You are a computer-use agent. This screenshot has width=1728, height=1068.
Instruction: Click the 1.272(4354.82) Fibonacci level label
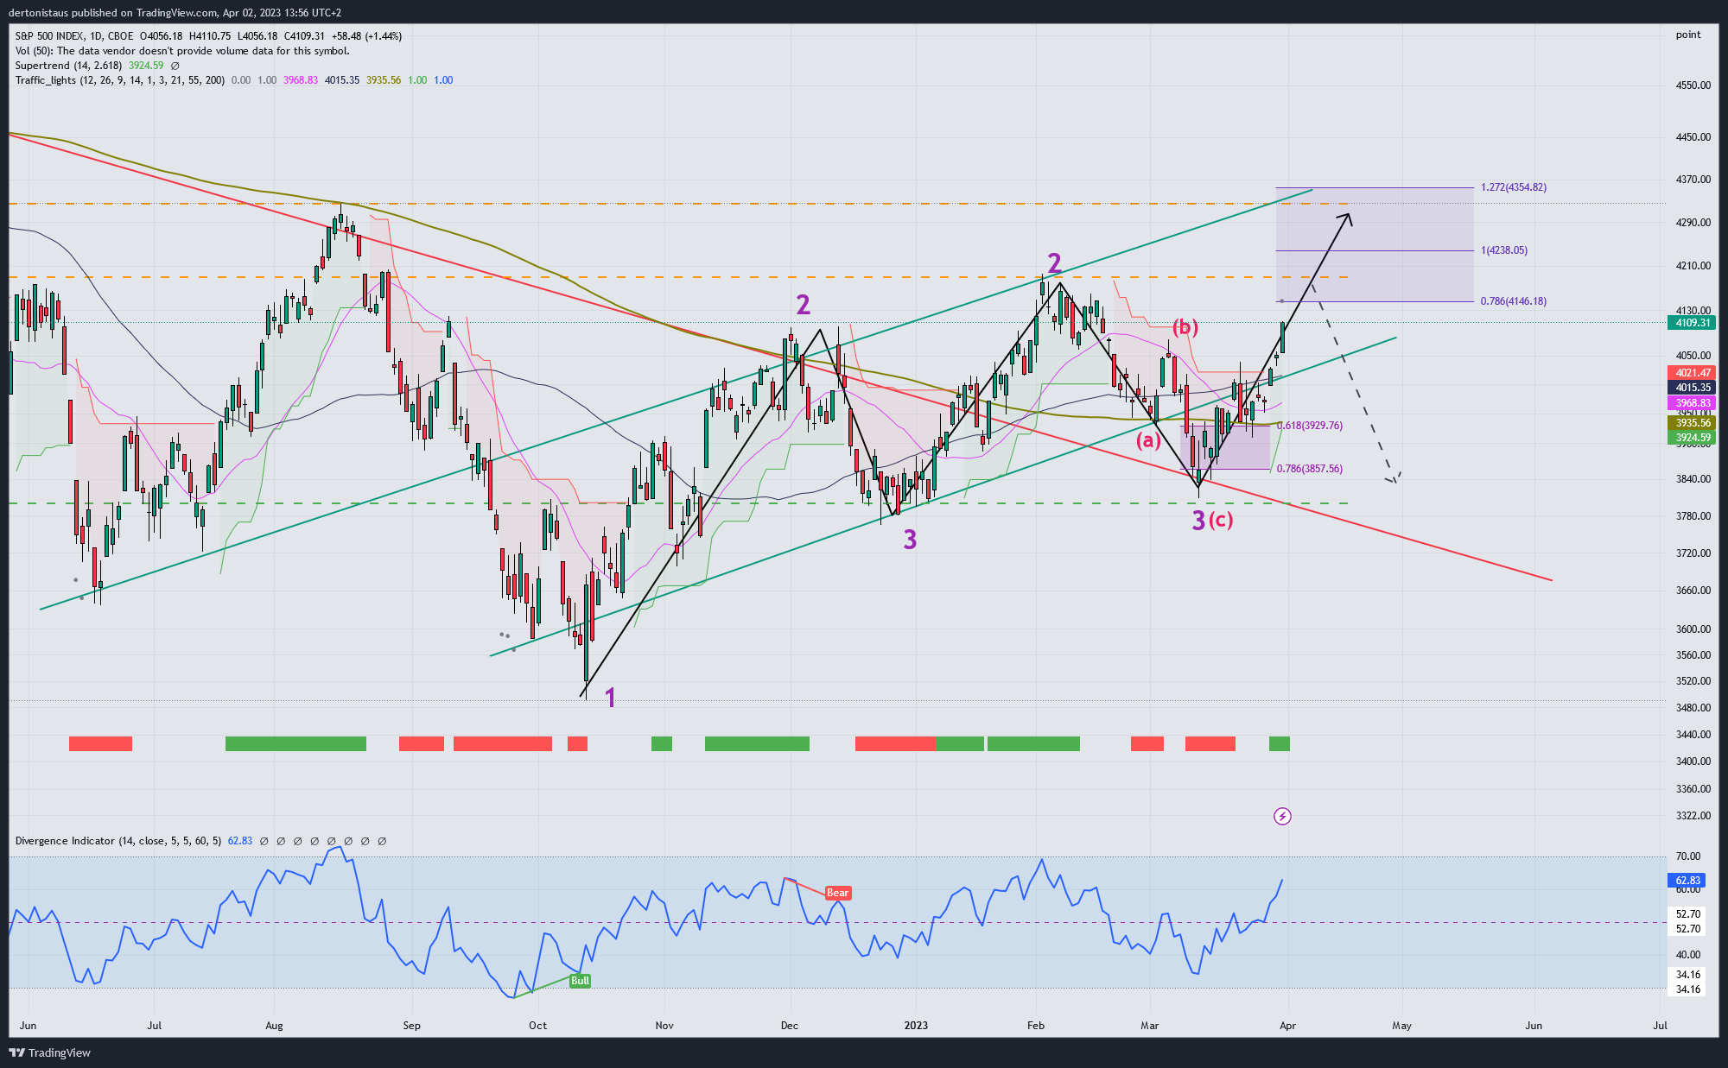point(1513,187)
